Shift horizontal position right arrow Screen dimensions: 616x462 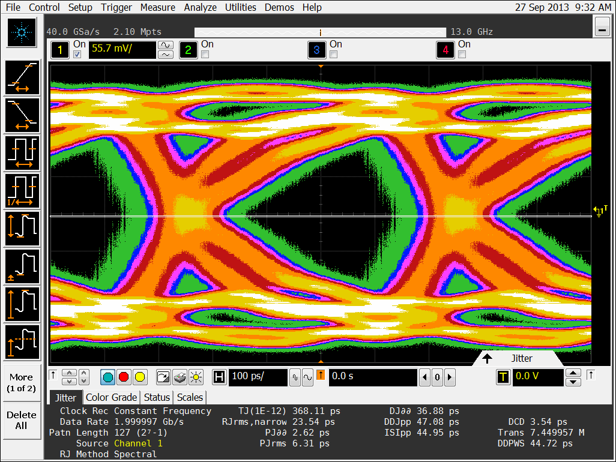coord(450,377)
